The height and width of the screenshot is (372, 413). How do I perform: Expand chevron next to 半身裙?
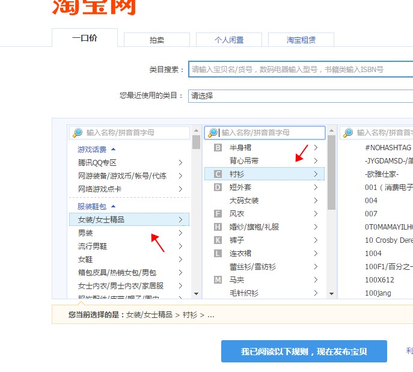coord(316,148)
